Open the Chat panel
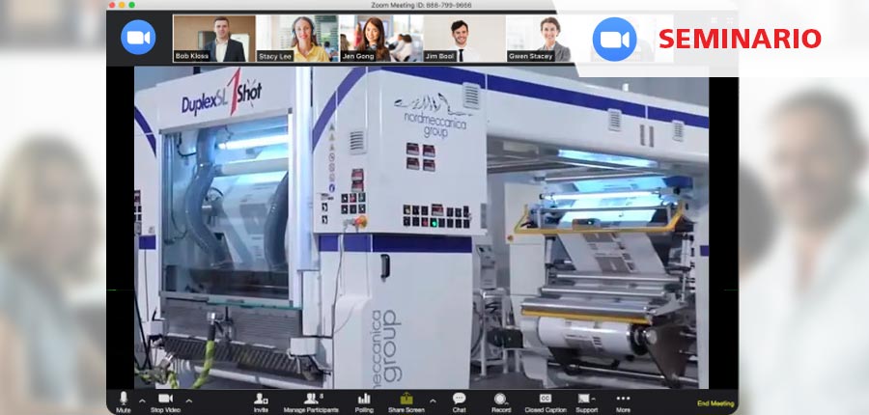This screenshot has width=869, height=415. click(x=459, y=400)
